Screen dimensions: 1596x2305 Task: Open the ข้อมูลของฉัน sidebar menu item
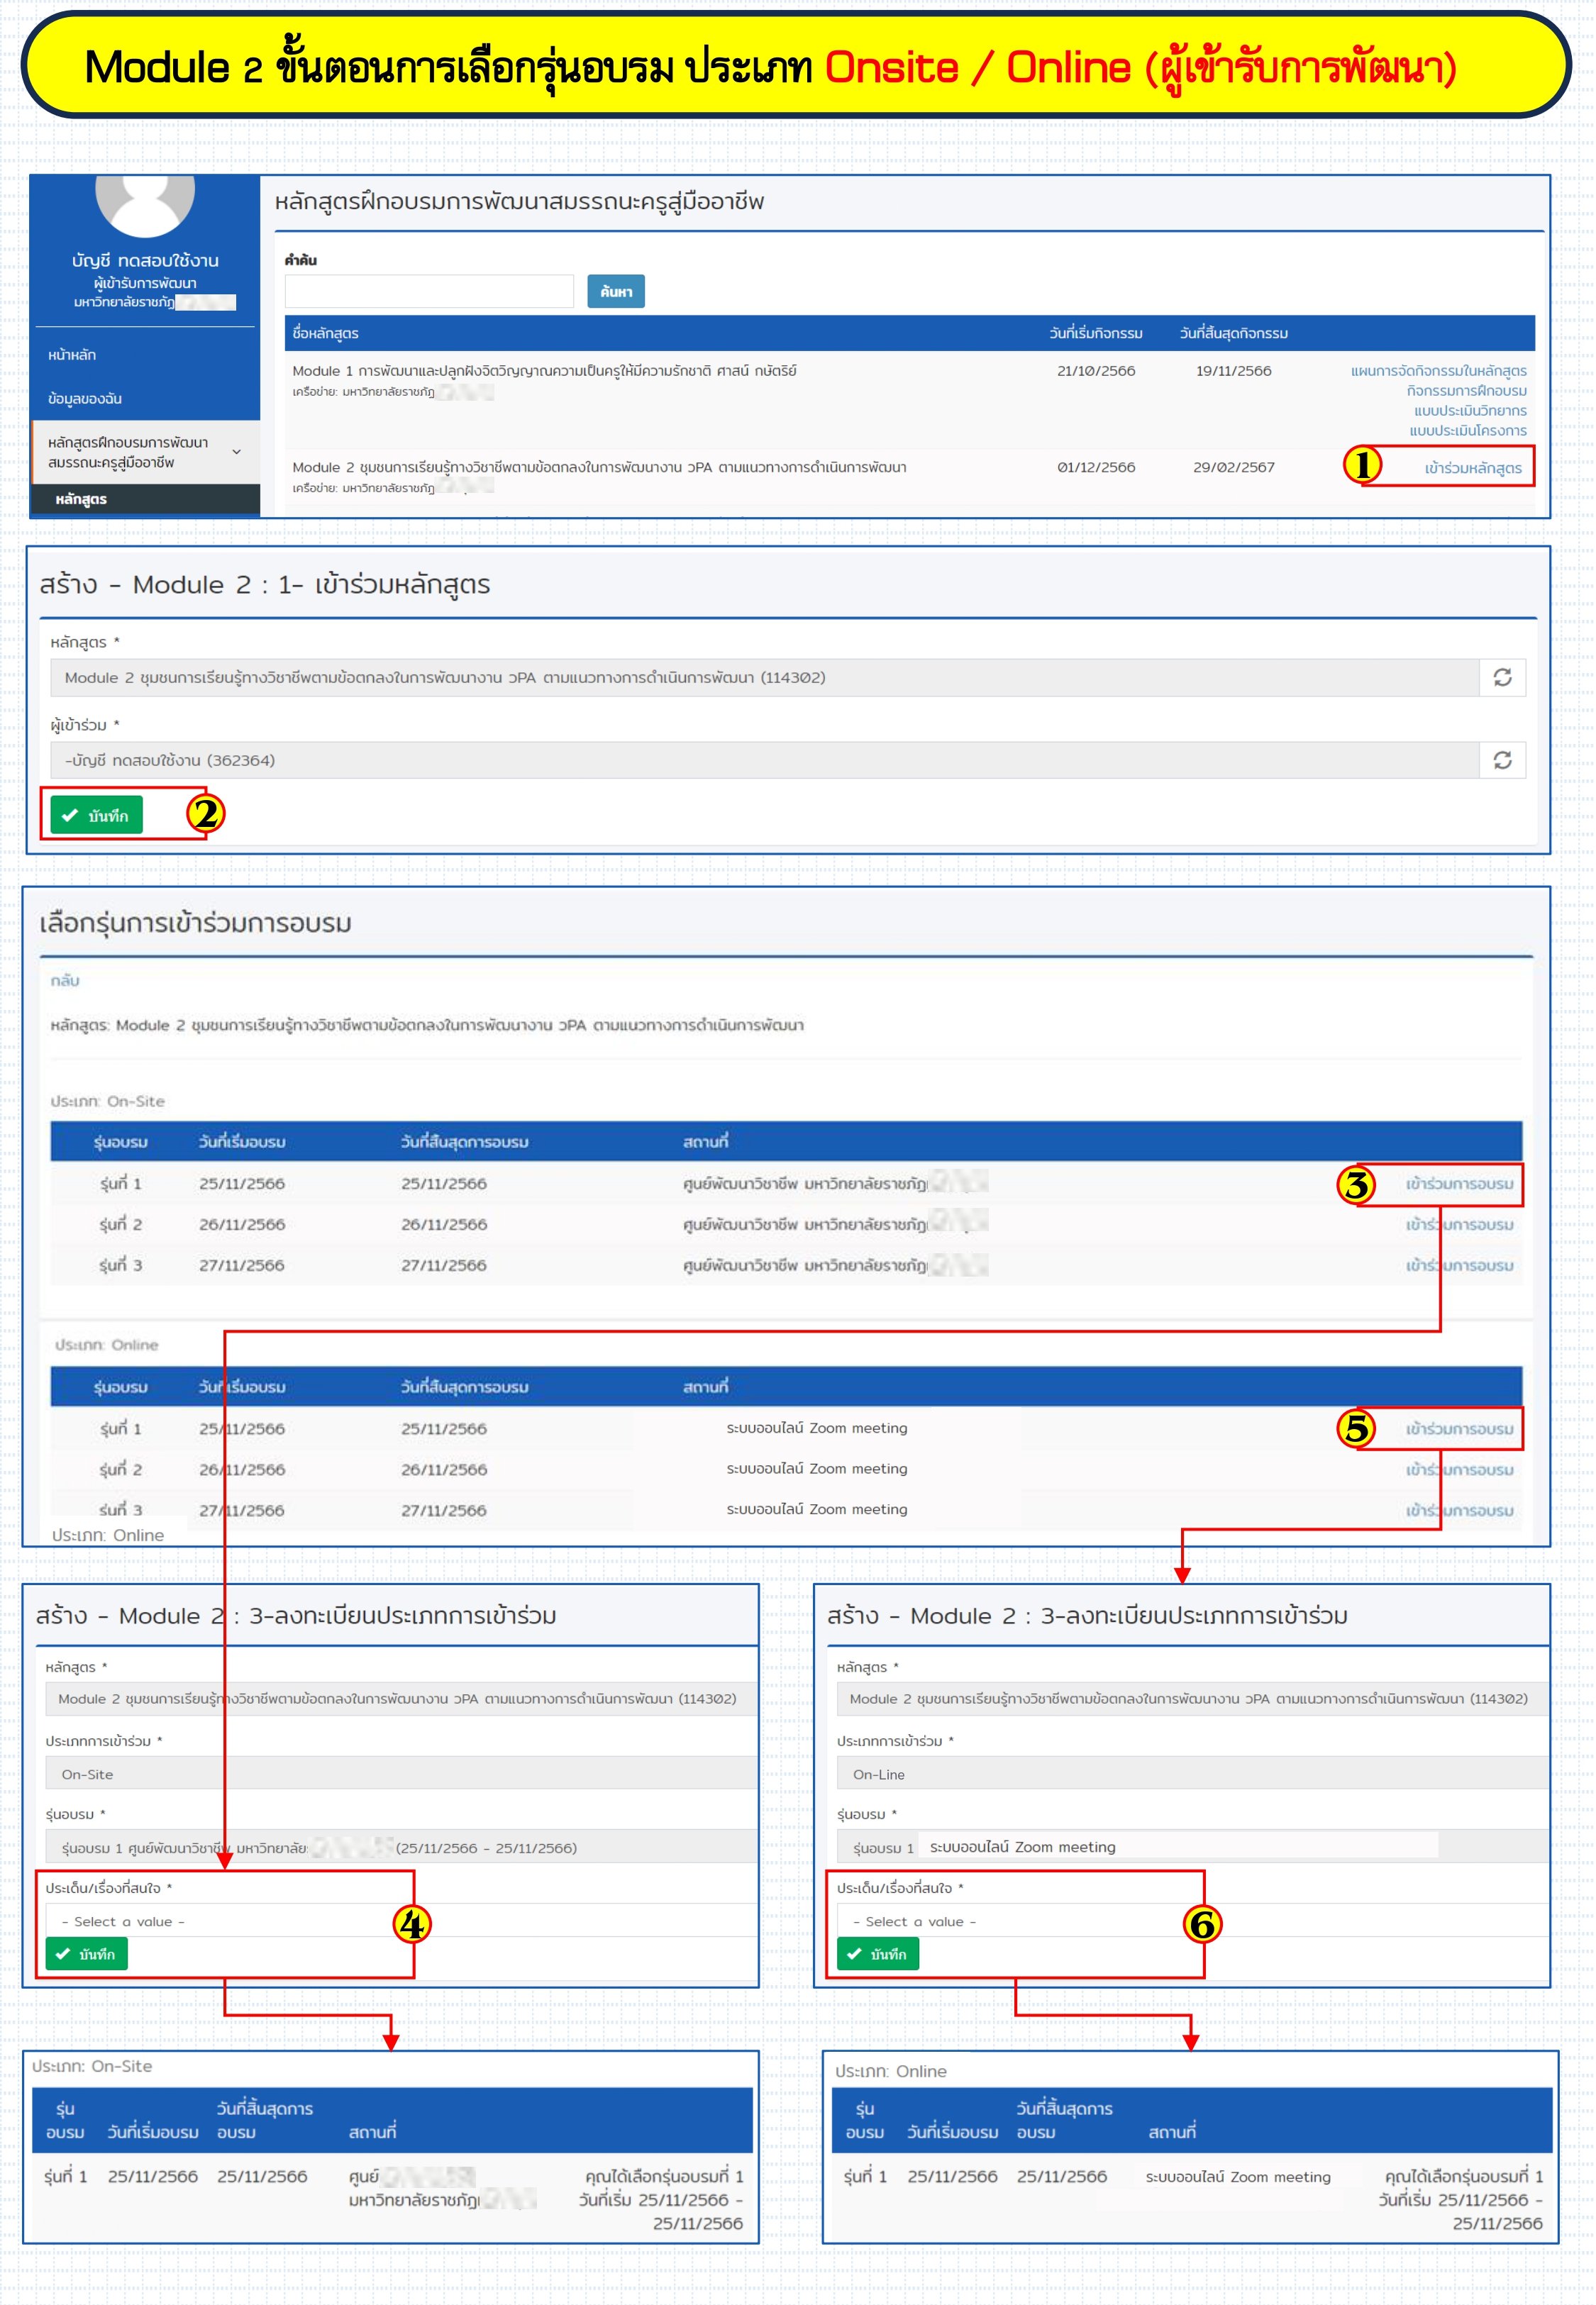pos(85,399)
